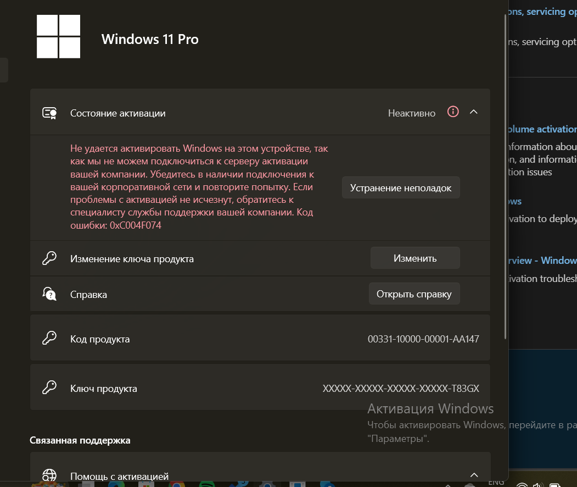The image size is (577, 487).
Task: Click key icon beside Изменение ключа продукта
Action: [49, 258]
